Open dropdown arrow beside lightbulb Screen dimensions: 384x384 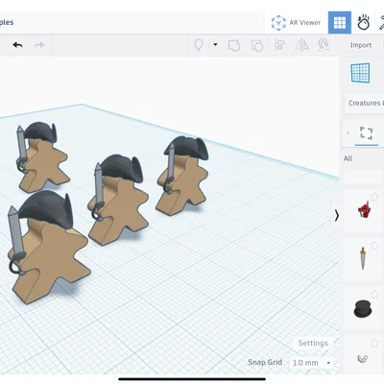(215, 44)
